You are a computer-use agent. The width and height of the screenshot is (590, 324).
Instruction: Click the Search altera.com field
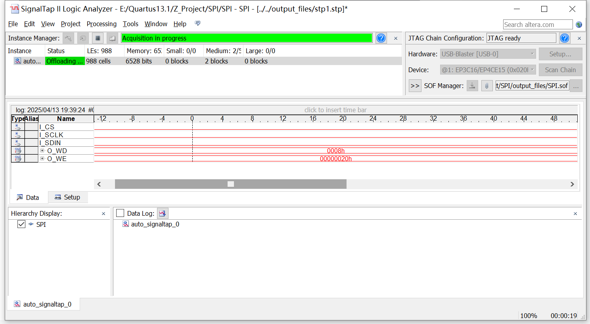coord(538,25)
